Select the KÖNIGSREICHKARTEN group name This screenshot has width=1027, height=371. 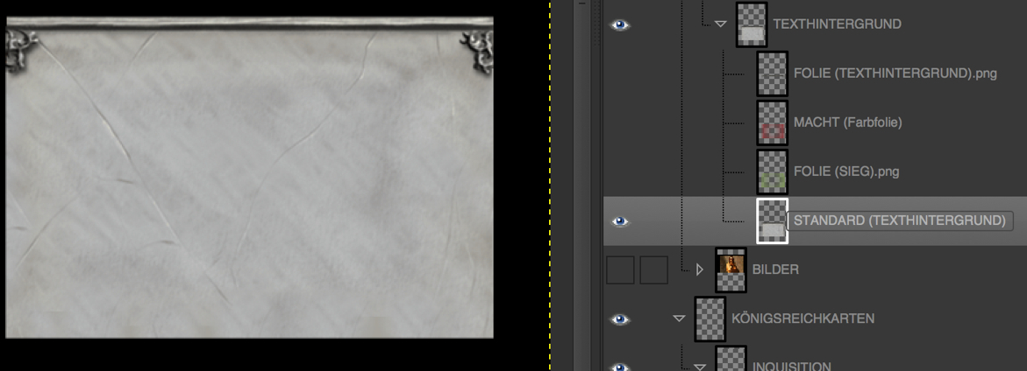[803, 318]
